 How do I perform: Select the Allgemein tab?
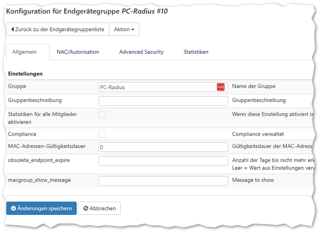click(28, 52)
